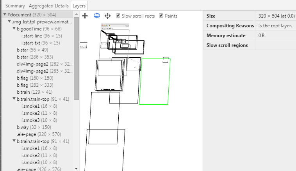The image size is (296, 171).
Task: Open the Aggregated Details tab
Action: 49,6
